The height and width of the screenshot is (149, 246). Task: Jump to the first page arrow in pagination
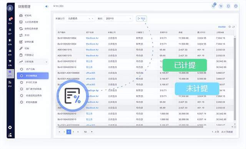(x=60, y=132)
